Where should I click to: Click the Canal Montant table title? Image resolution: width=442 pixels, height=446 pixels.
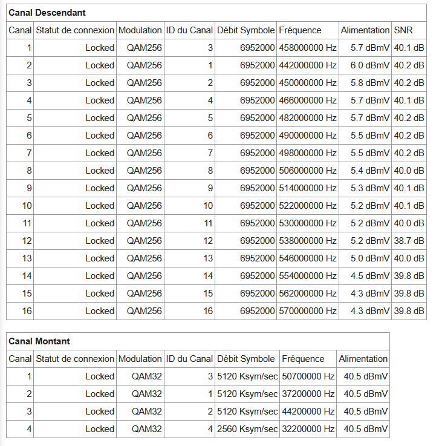39,341
